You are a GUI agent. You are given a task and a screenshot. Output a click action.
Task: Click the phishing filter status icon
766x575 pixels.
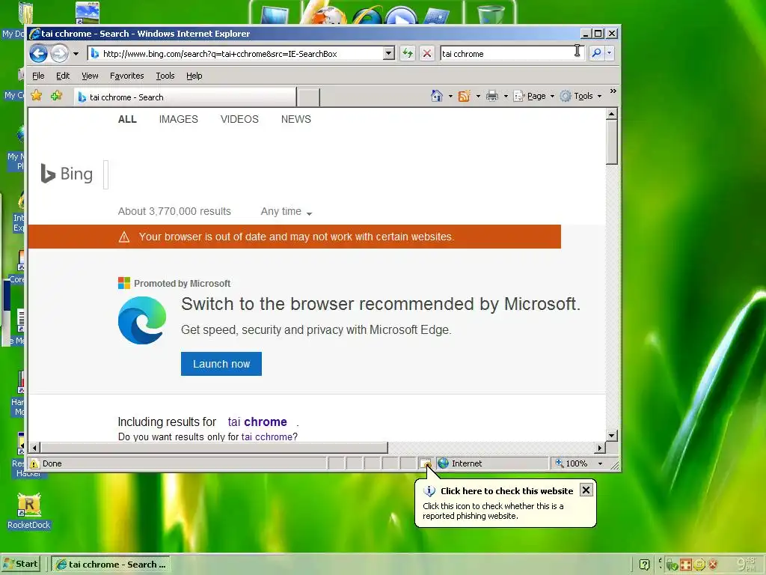pyautogui.click(x=426, y=463)
